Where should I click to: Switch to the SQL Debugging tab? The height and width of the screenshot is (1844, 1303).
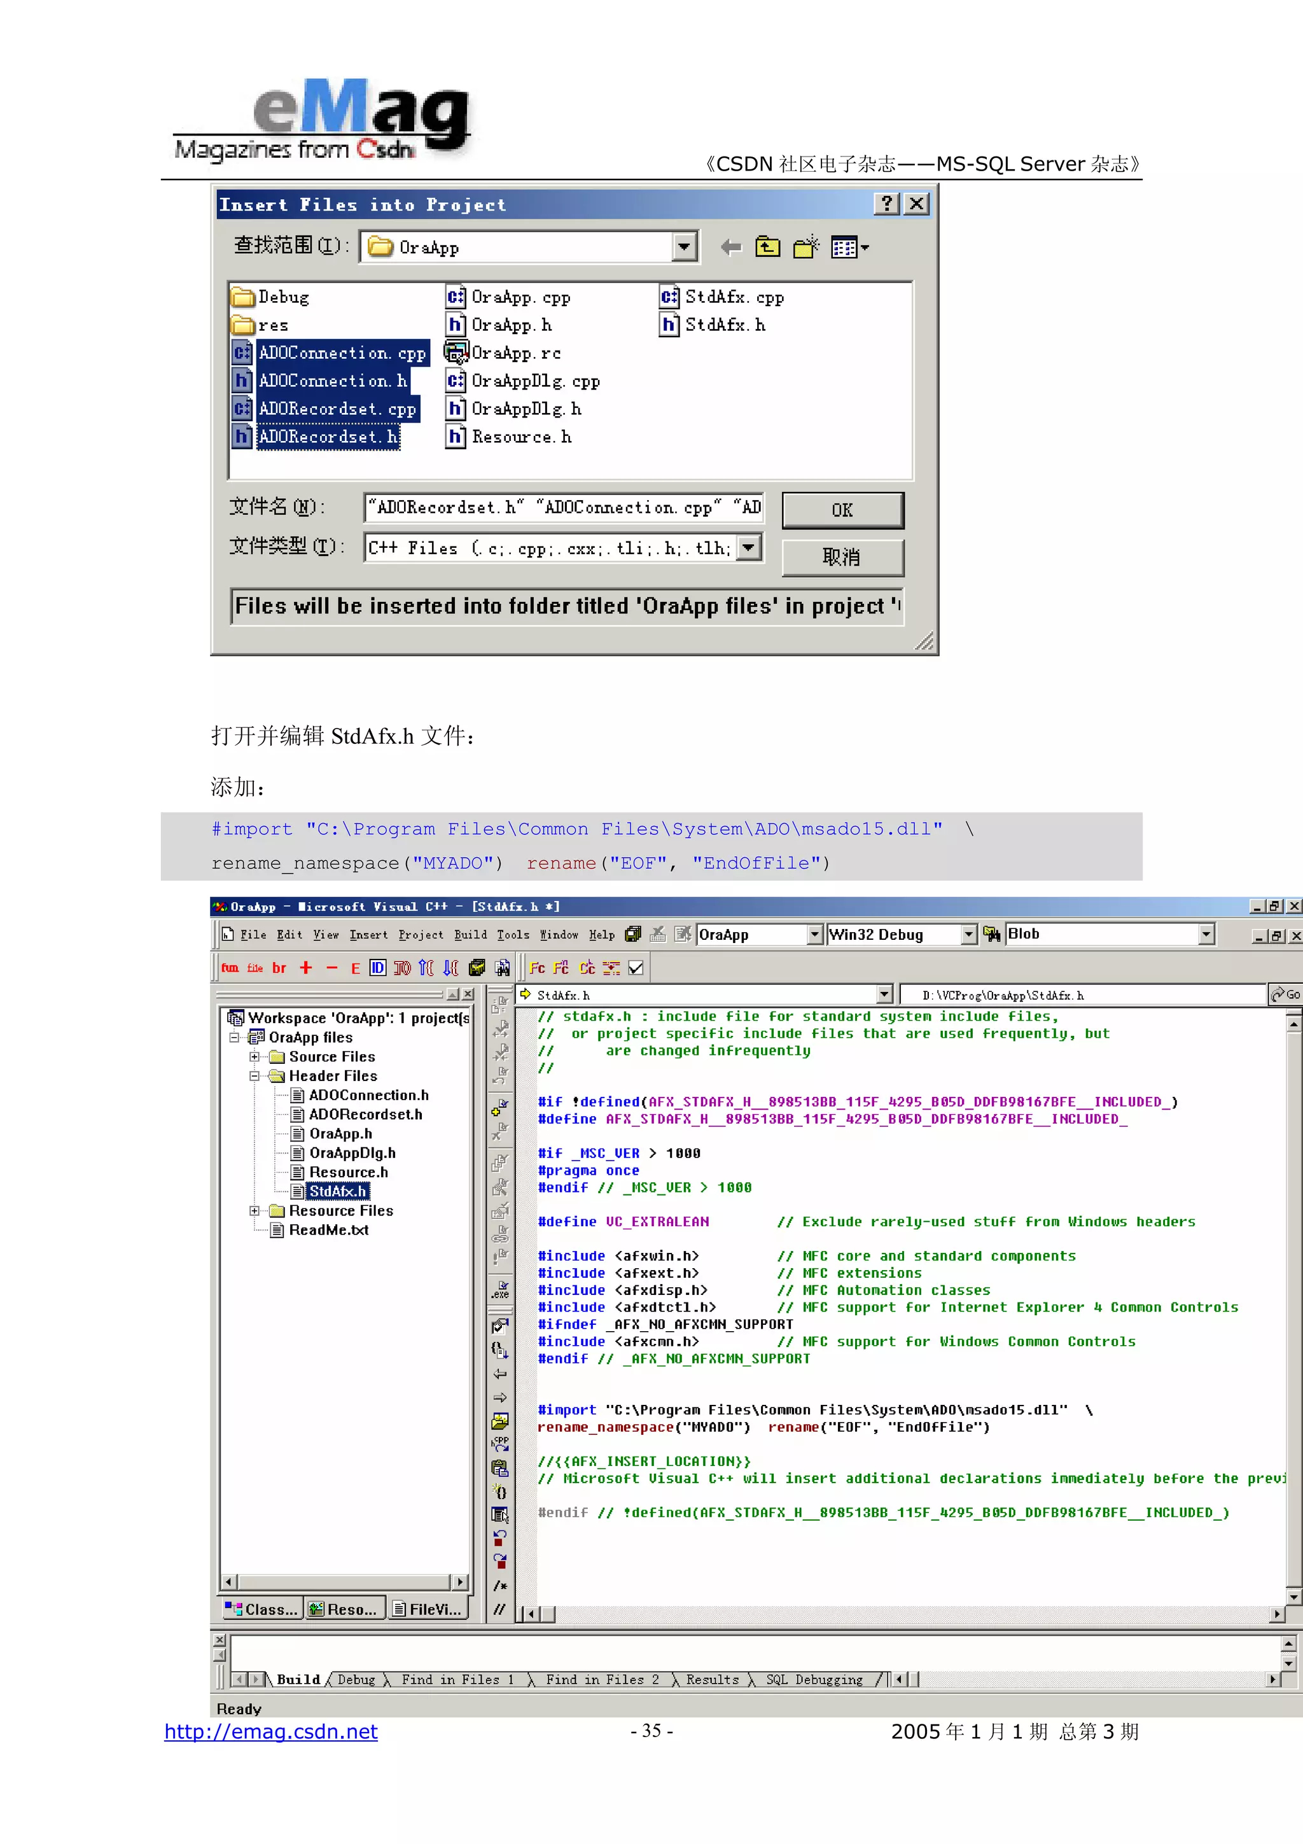click(x=814, y=1679)
